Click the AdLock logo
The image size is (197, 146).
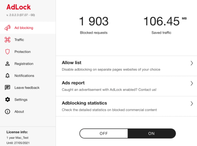(19, 7)
